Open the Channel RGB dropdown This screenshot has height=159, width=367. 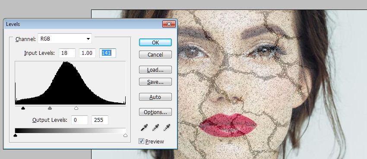[x=65, y=38]
